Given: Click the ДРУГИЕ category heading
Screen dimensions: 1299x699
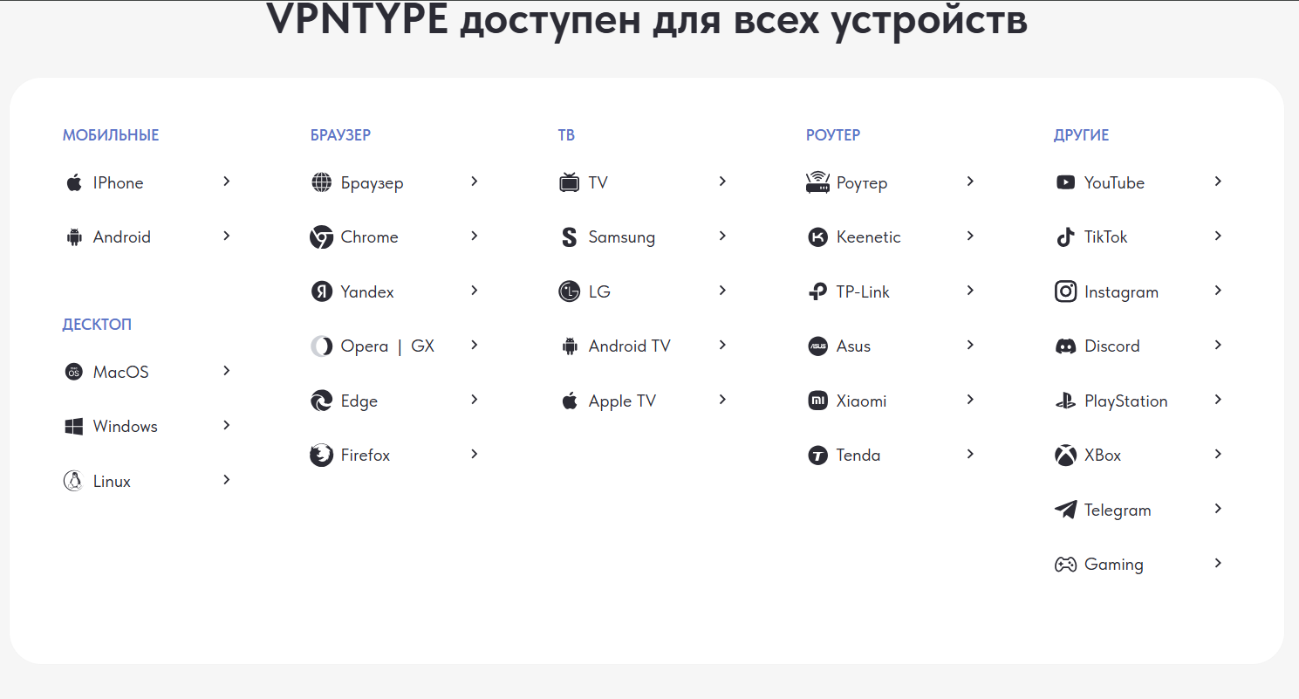Looking at the screenshot, I should coord(1081,135).
